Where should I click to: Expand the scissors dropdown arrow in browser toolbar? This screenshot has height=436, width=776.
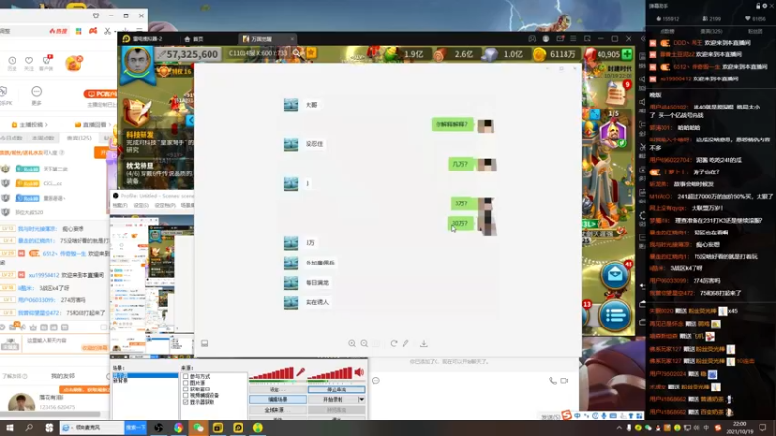coord(114,31)
